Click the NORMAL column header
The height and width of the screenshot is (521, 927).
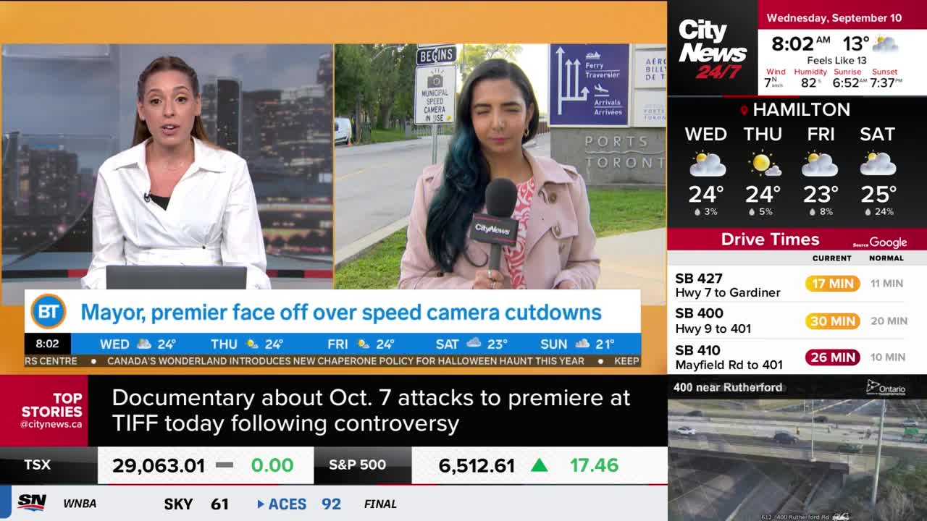pos(886,258)
